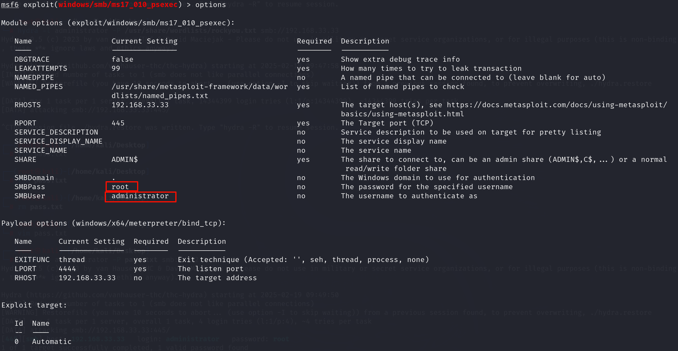678x351 pixels.
Task: Select the LPORT payload option name
Action: pos(25,269)
